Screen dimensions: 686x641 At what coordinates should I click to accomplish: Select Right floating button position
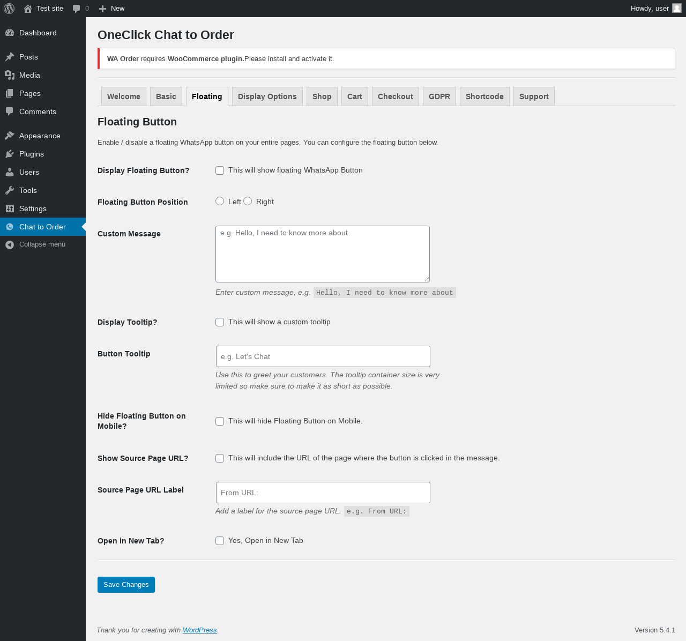pyautogui.click(x=248, y=201)
